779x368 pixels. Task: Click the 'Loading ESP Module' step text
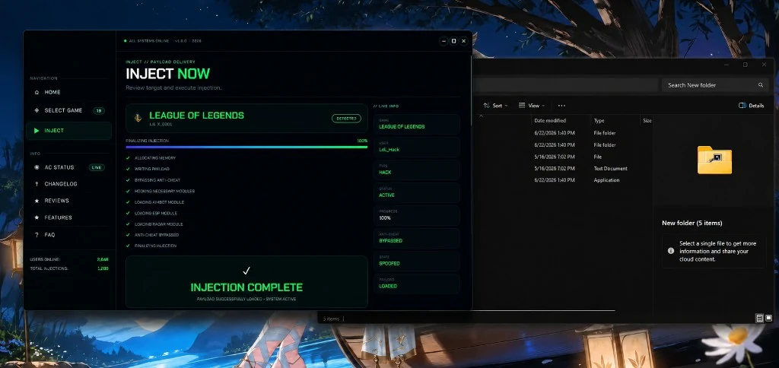155,213
